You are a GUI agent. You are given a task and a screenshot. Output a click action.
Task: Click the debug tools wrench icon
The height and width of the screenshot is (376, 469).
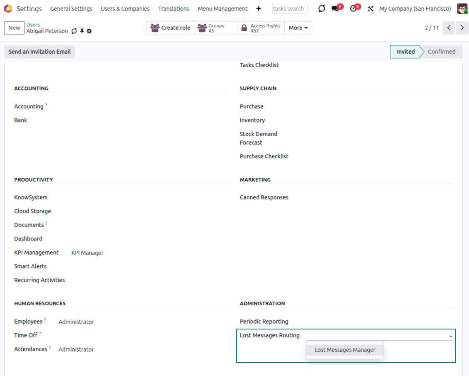(370, 9)
